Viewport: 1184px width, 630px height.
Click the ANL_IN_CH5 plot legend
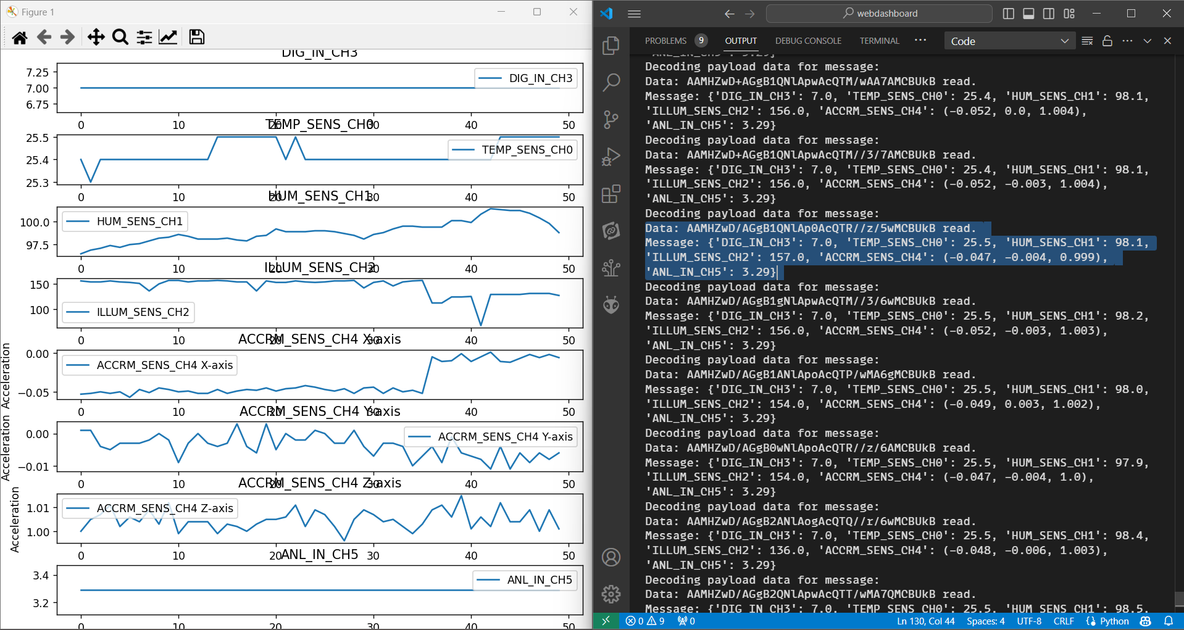coord(525,580)
